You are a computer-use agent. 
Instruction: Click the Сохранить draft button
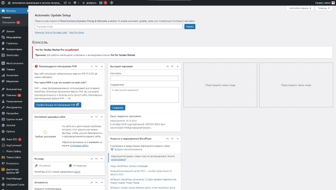click(118, 108)
